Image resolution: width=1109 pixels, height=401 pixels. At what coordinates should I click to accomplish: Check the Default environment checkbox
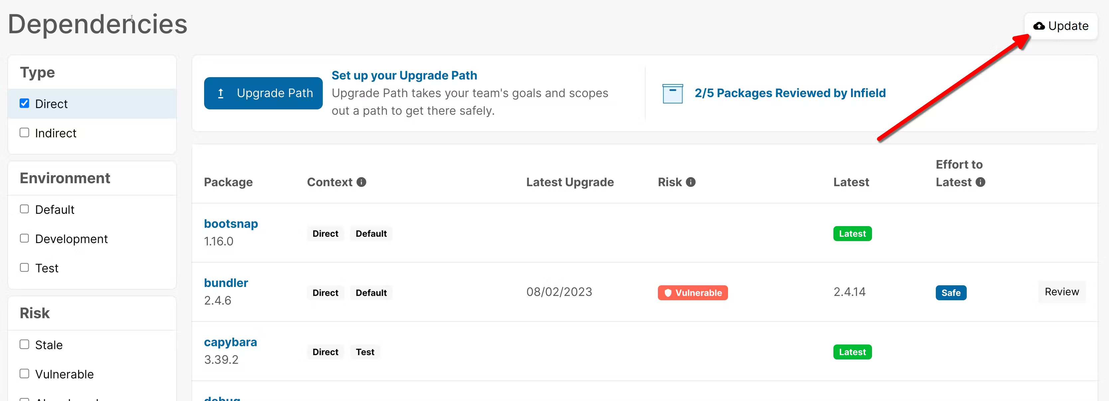pos(25,209)
